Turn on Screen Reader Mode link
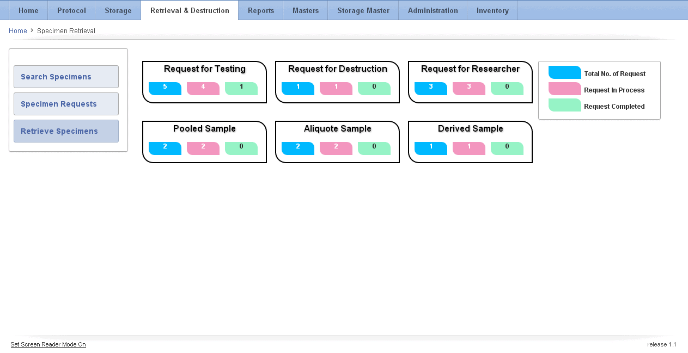Image resolution: width=688 pixels, height=353 pixels. click(x=48, y=344)
